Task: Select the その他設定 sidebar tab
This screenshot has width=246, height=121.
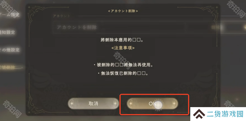Action: coord(10,50)
